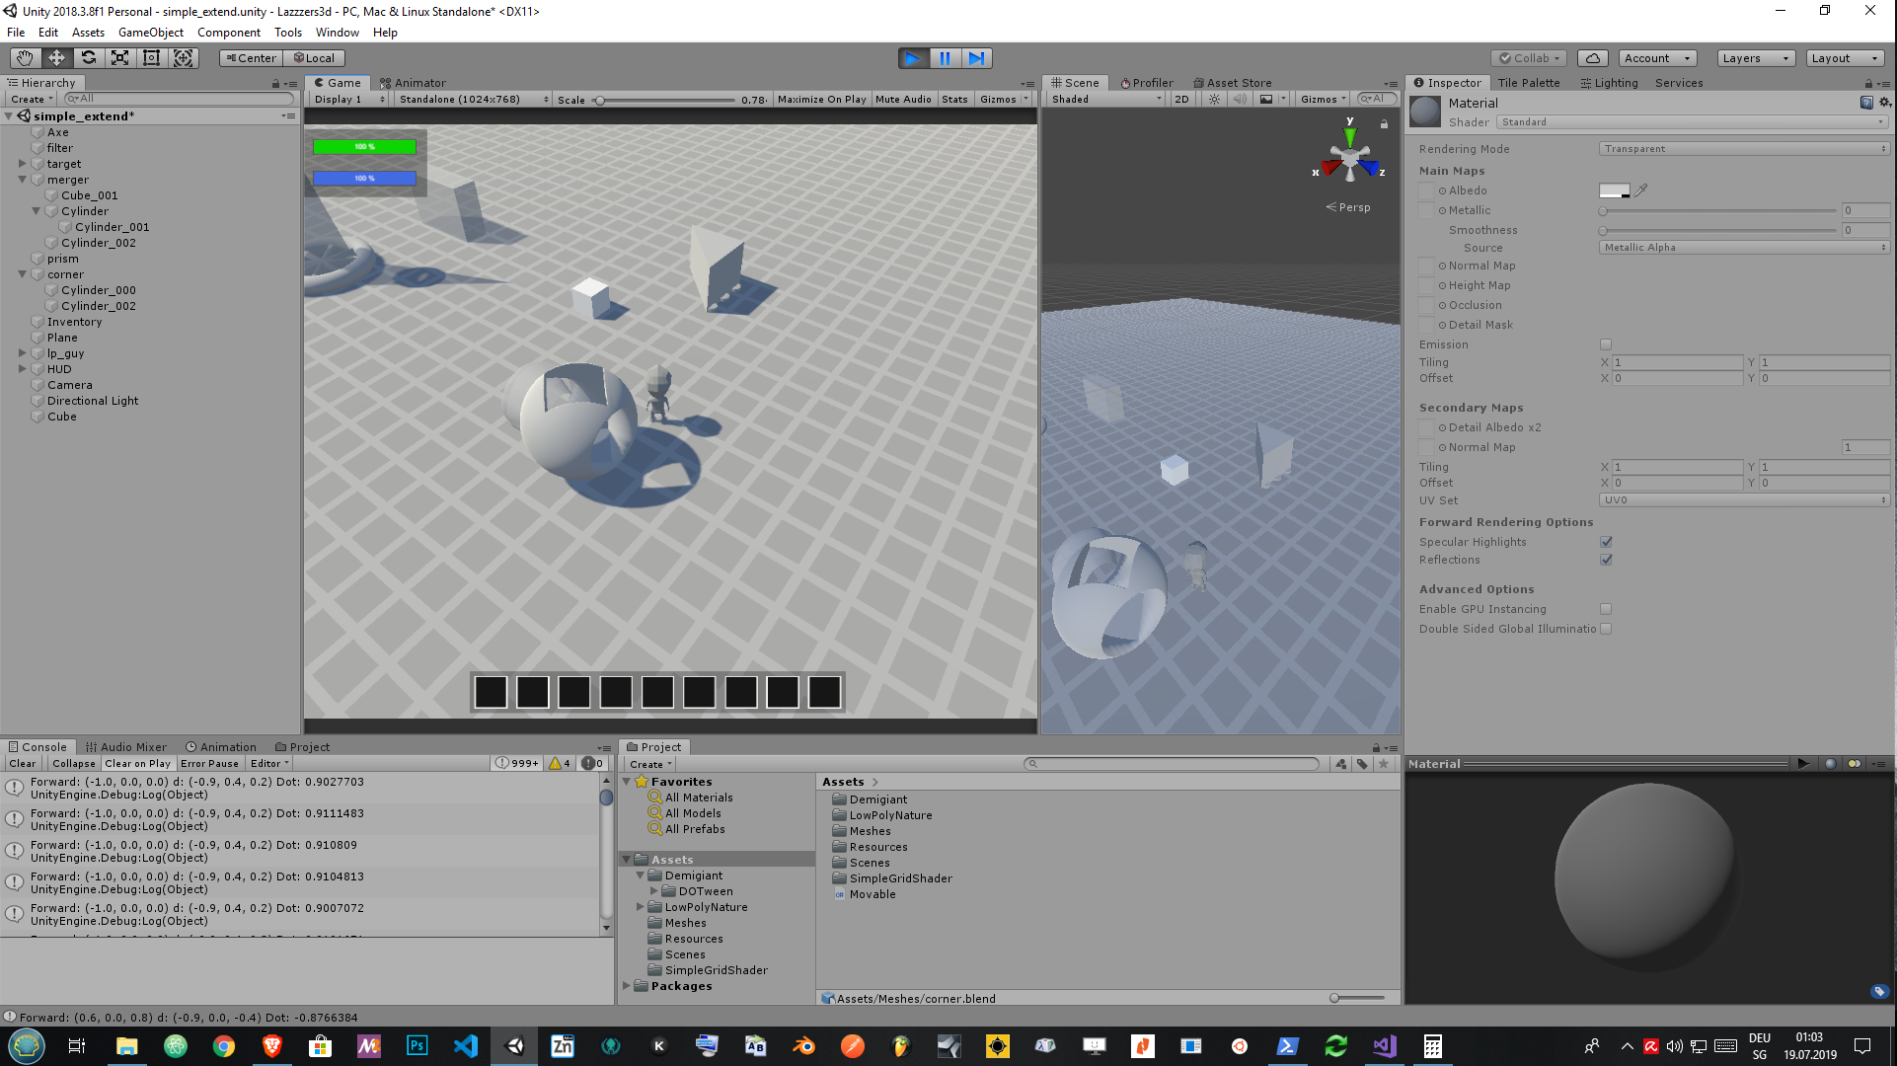This screenshot has width=1897, height=1066.
Task: Switch to the Profiler tab
Action: click(1147, 83)
